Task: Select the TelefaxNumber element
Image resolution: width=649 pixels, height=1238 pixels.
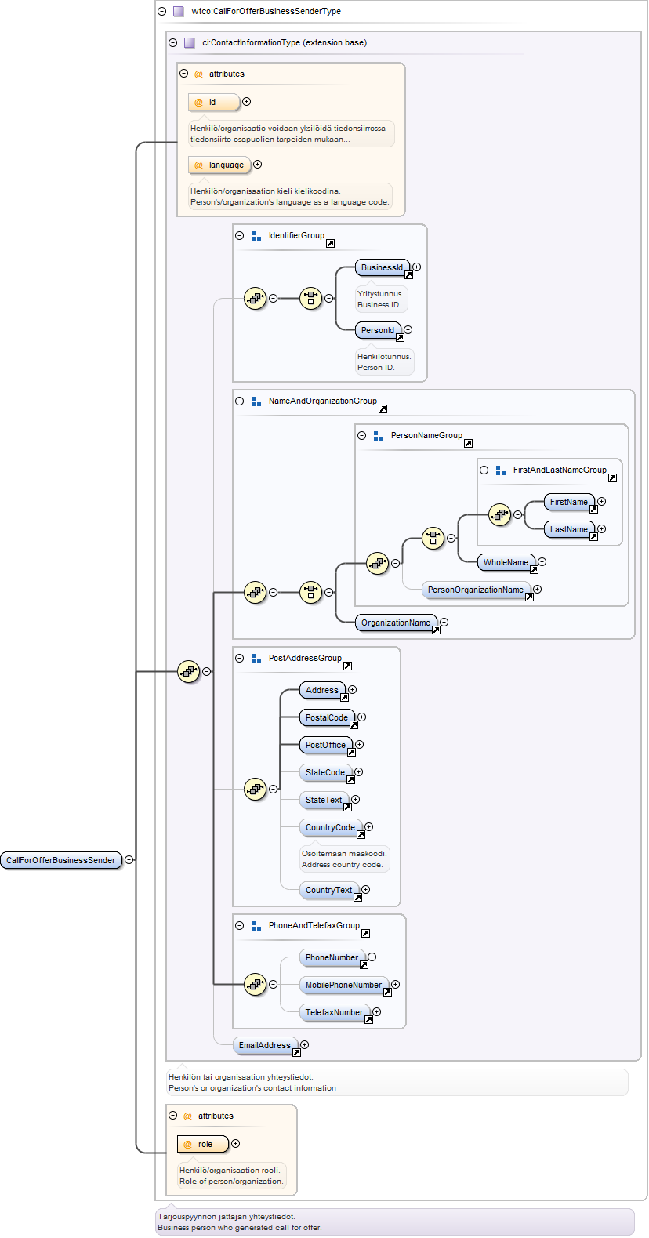Action: click(335, 1013)
